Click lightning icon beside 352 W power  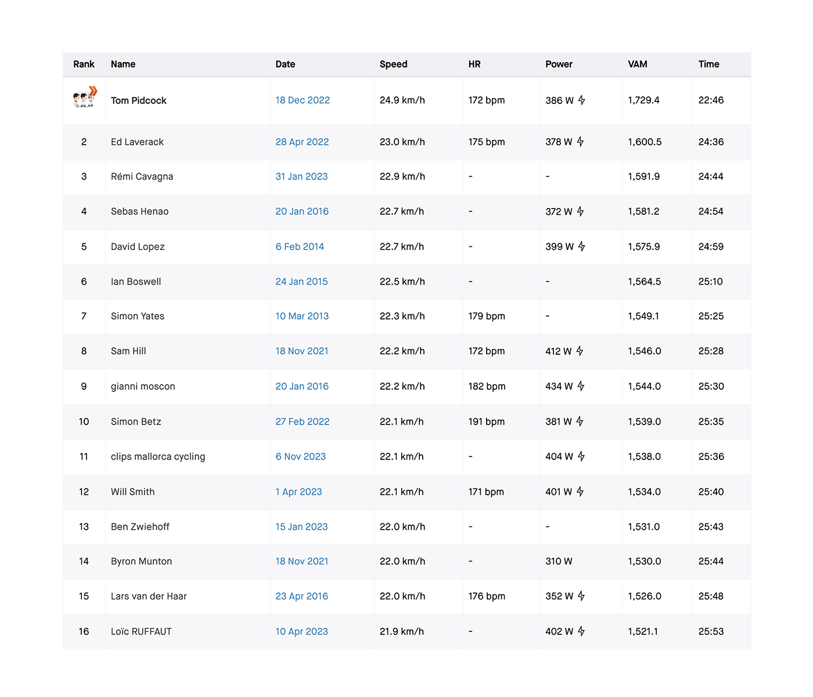coord(581,596)
